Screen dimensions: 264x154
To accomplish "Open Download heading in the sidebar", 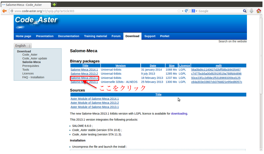I will click(24, 51).
